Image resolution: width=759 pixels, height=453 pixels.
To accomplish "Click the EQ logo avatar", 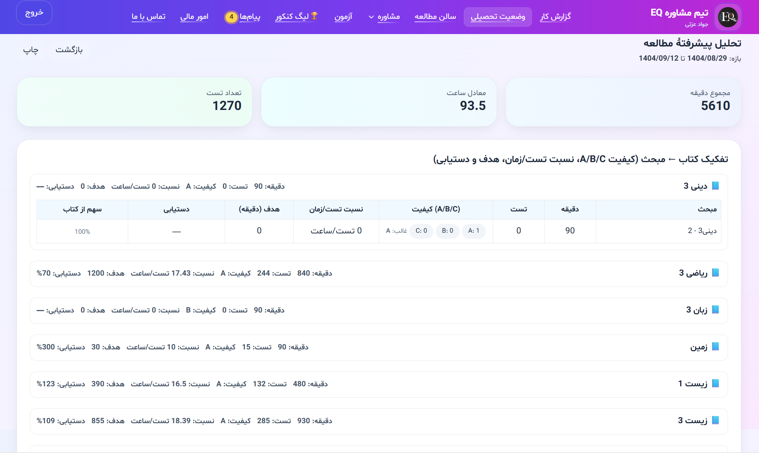I will (x=727, y=17).
